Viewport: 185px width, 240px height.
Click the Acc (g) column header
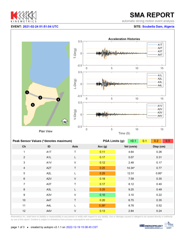103,146
